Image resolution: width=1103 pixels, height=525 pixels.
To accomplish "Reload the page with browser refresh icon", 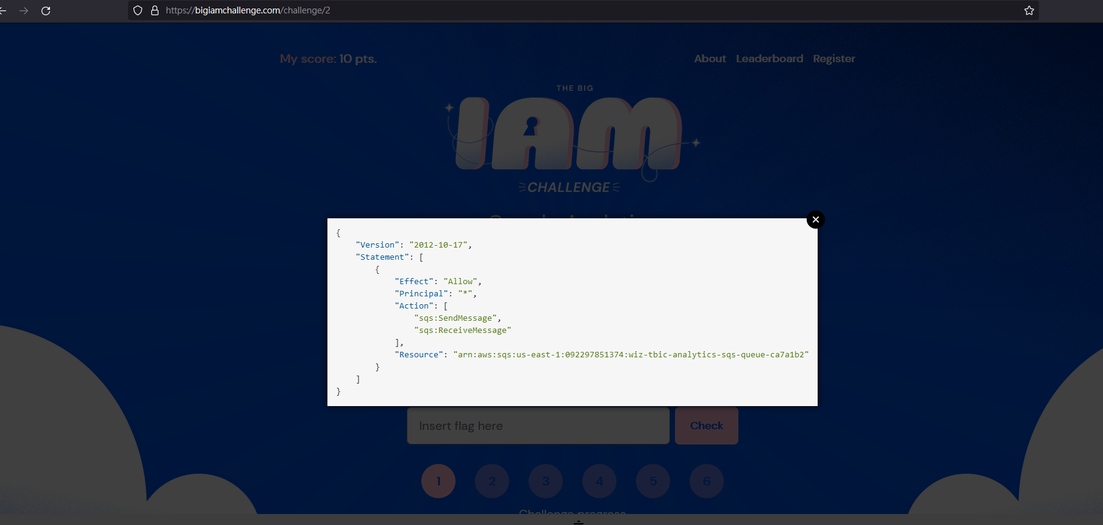I will click(x=46, y=11).
